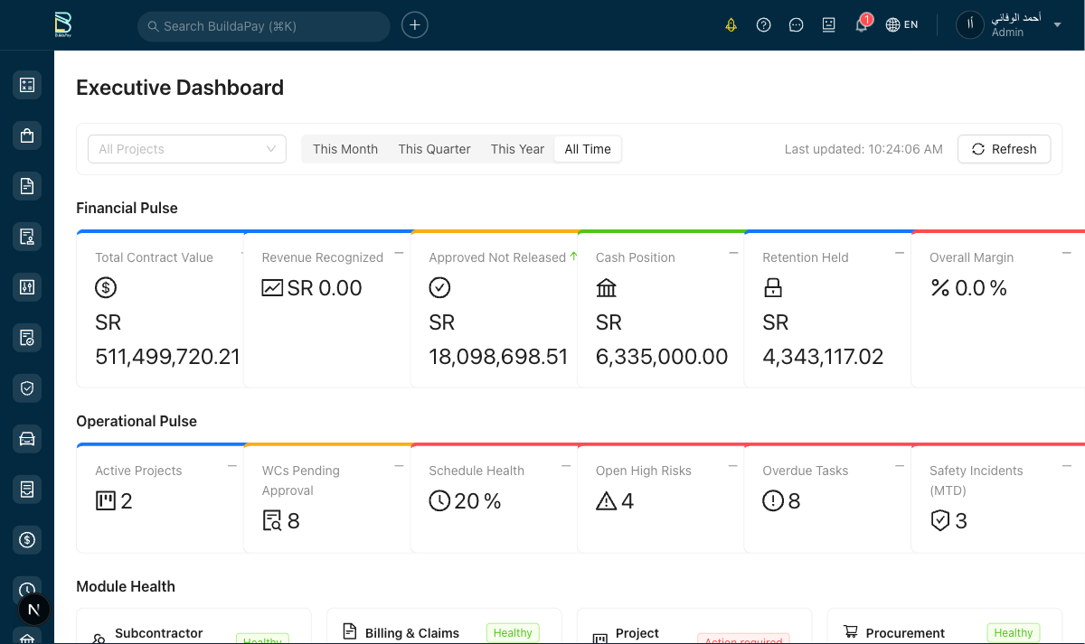Click percent icon in Overall Margin card
The width and height of the screenshot is (1085, 644).
tap(940, 288)
